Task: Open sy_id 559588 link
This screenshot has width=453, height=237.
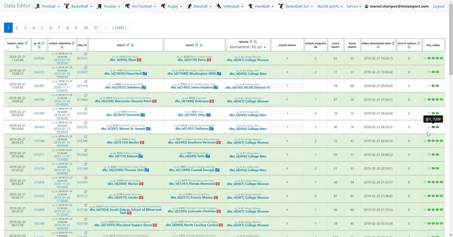Action: pyautogui.click(x=39, y=58)
